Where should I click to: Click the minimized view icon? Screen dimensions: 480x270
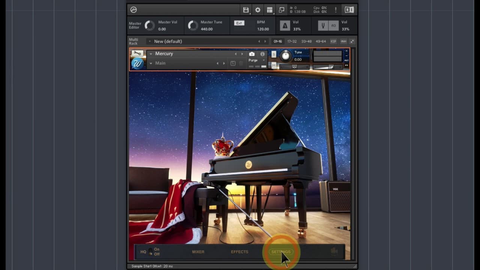(282, 10)
